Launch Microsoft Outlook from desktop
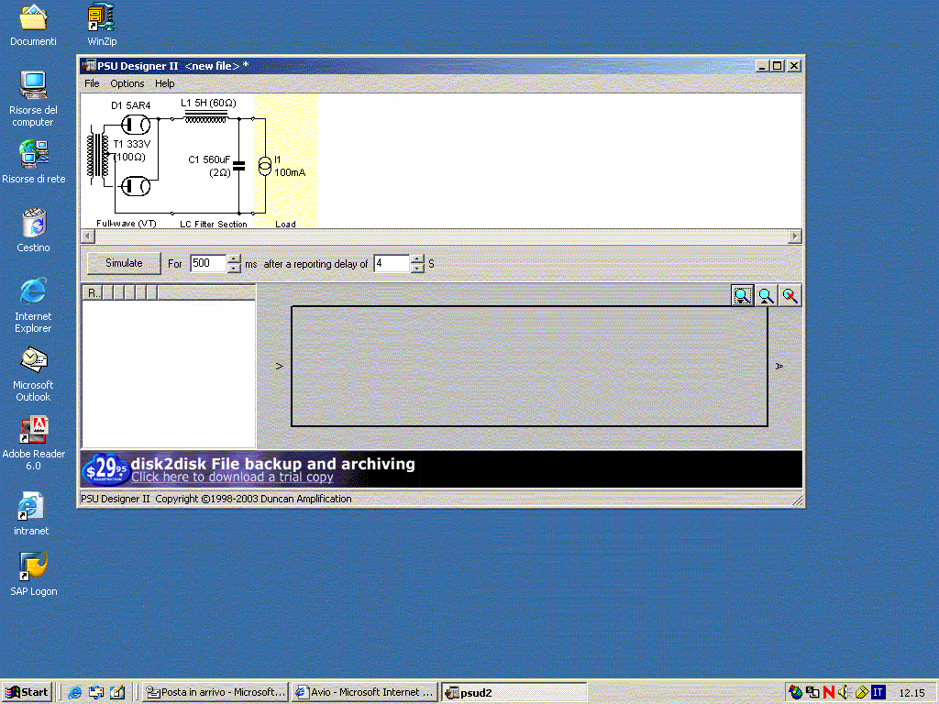 [x=33, y=374]
